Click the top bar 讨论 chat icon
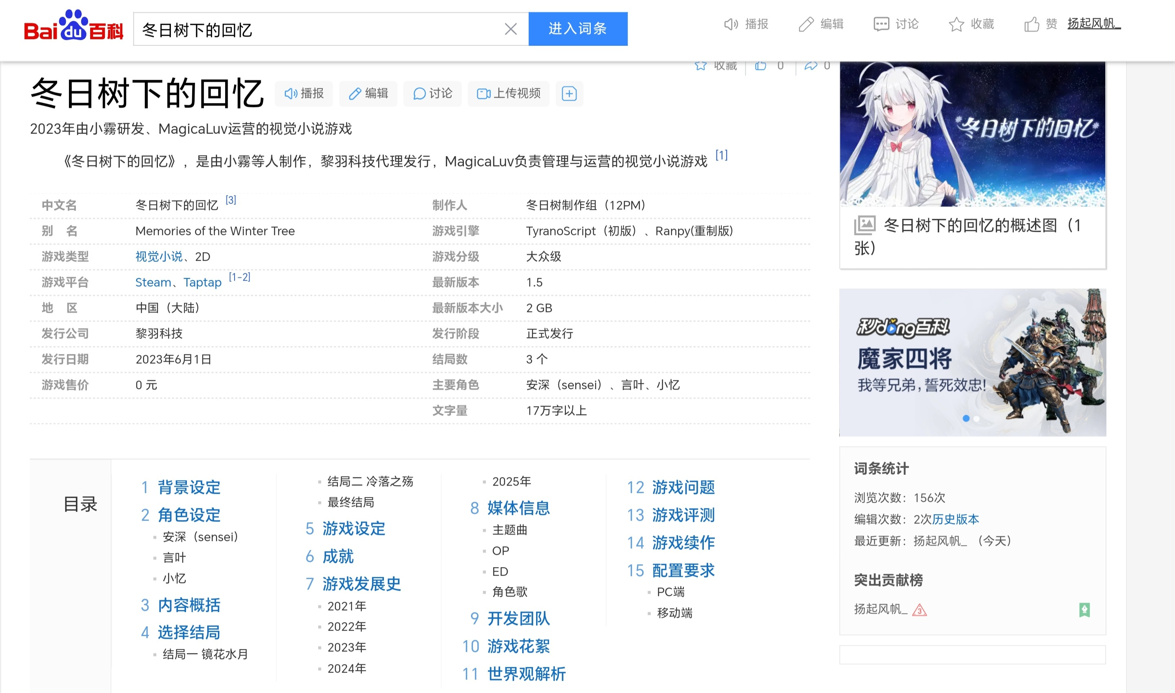 pyautogui.click(x=881, y=24)
